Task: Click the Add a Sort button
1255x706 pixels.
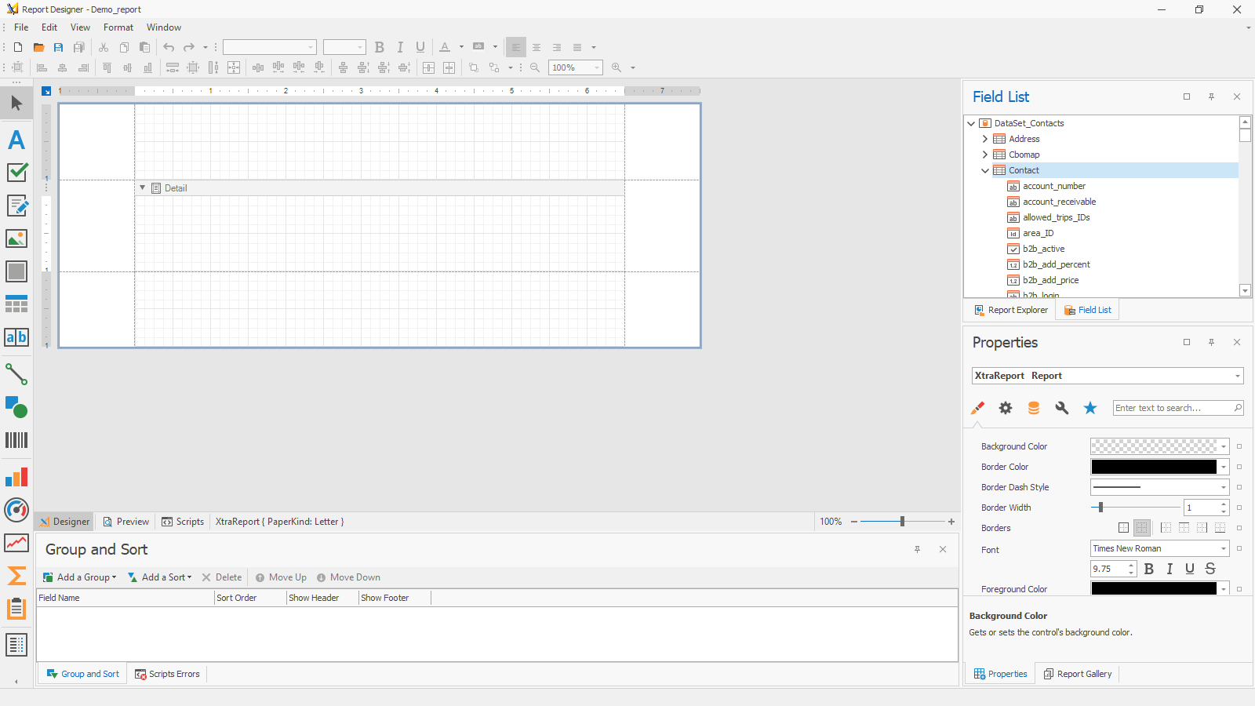Action: pyautogui.click(x=161, y=577)
